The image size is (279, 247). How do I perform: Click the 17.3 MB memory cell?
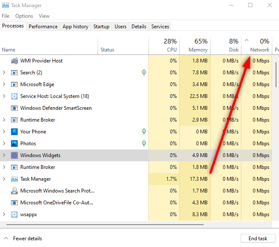pos(195,179)
